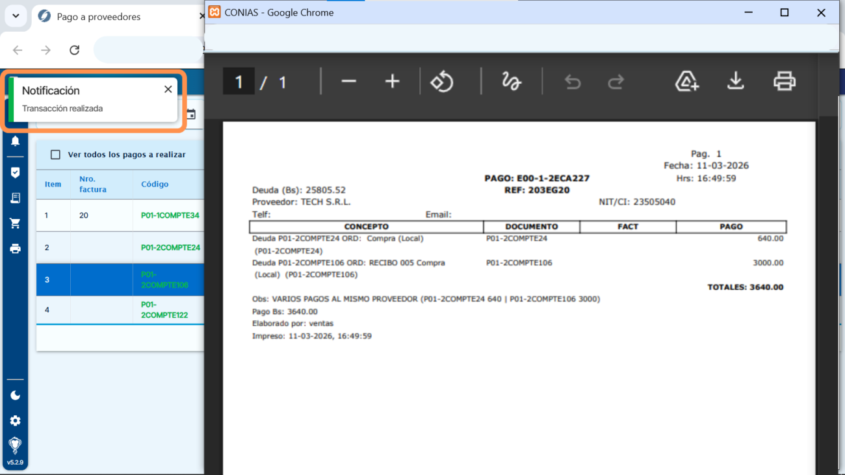Activate the draw annotation tool

(512, 81)
